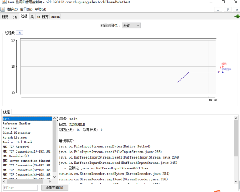Close the inner connection window frame
Viewport: 240px width, 192px height.
point(237,10)
